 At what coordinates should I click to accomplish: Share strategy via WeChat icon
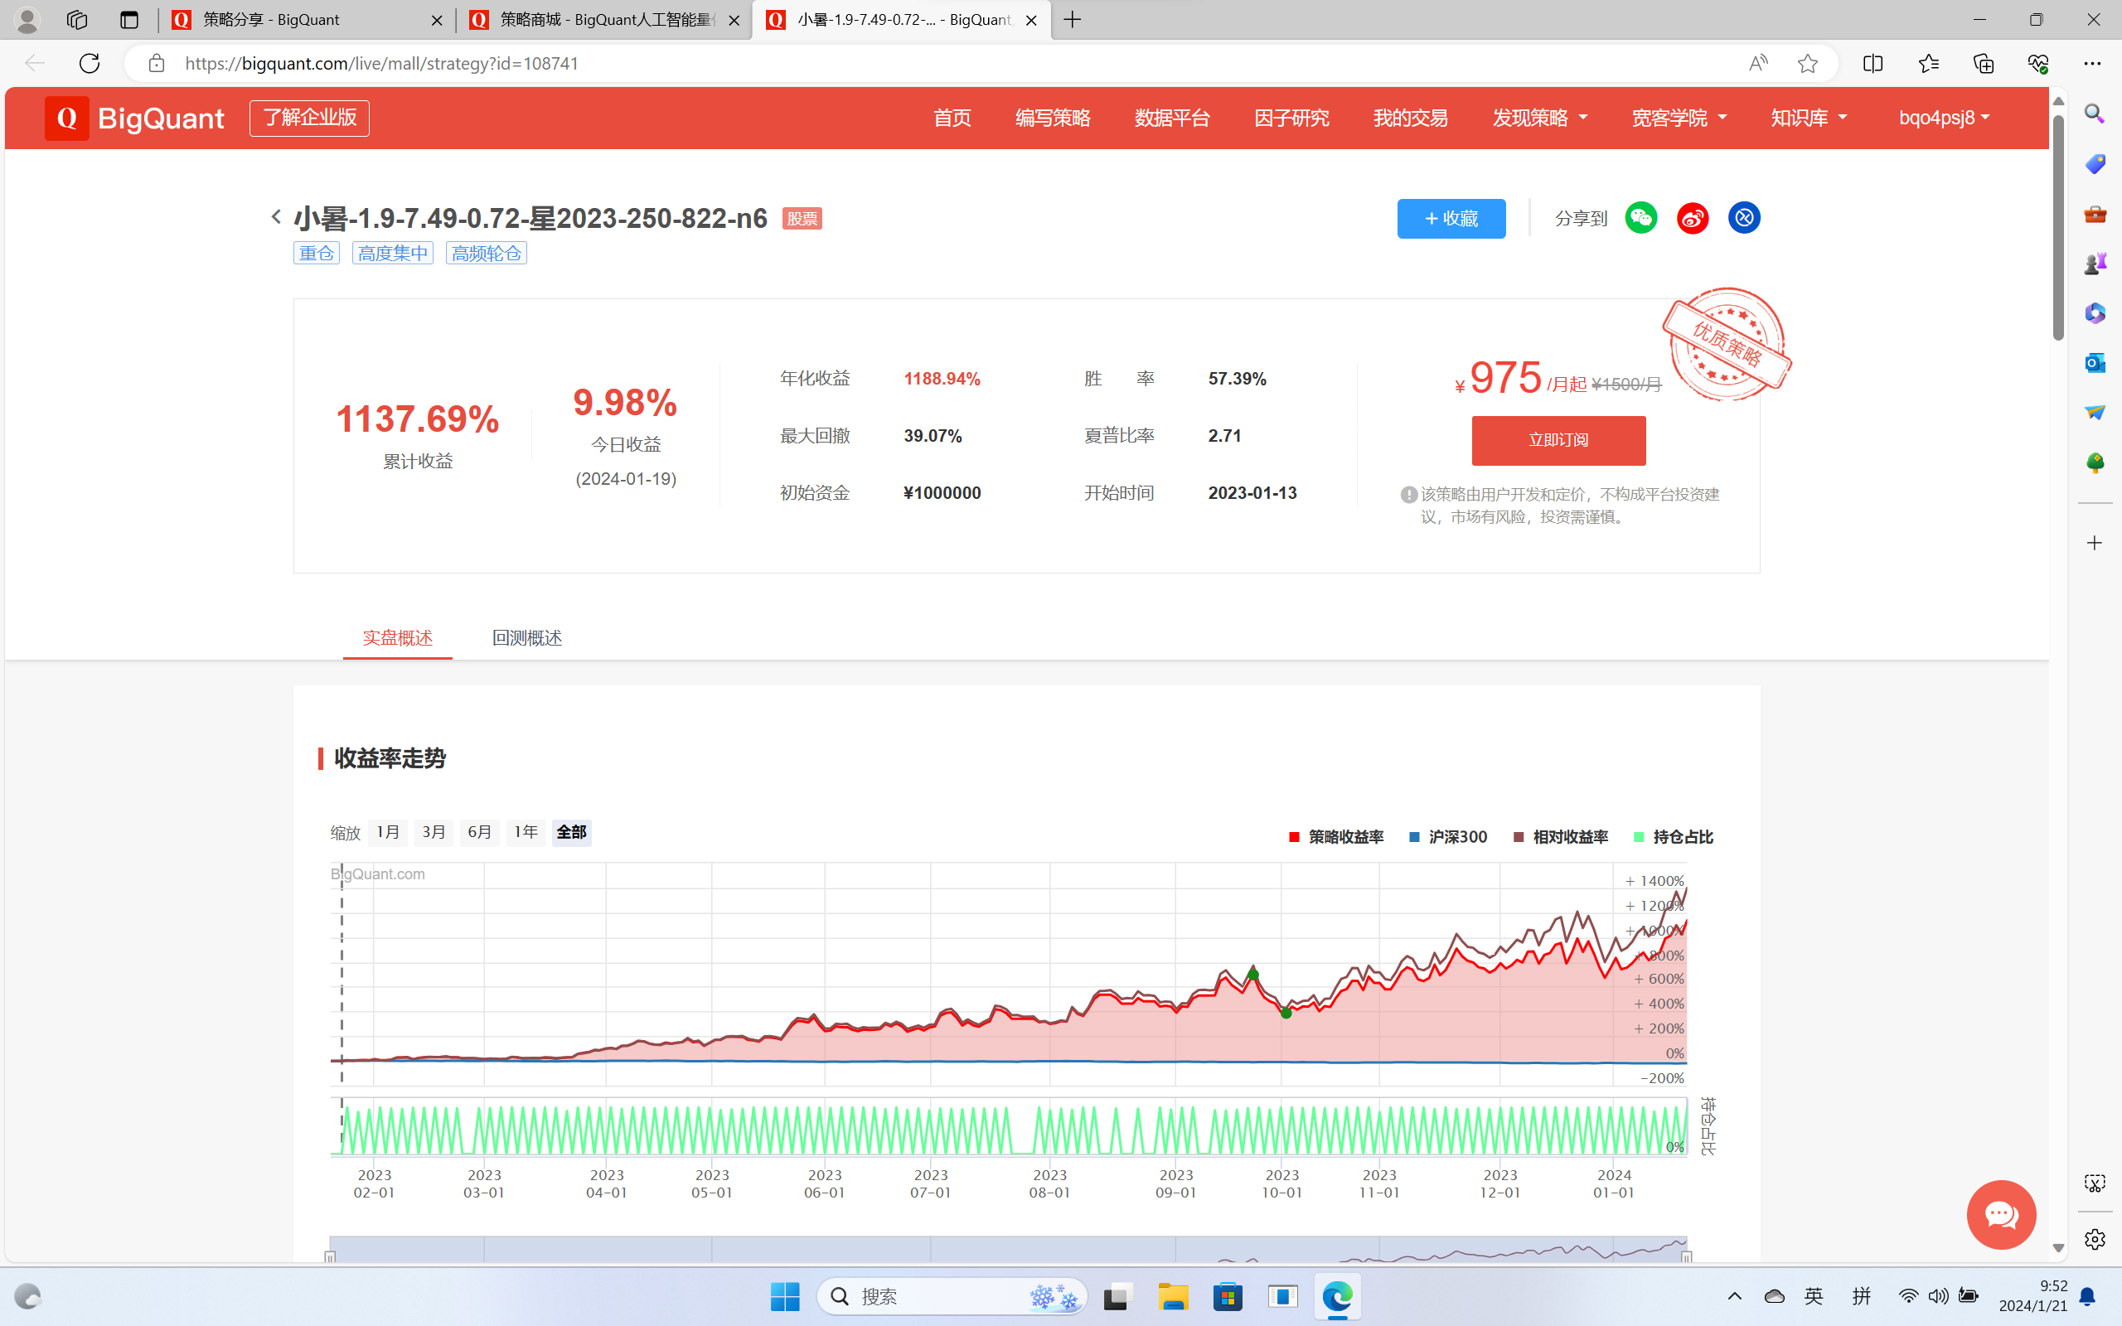click(x=1640, y=217)
